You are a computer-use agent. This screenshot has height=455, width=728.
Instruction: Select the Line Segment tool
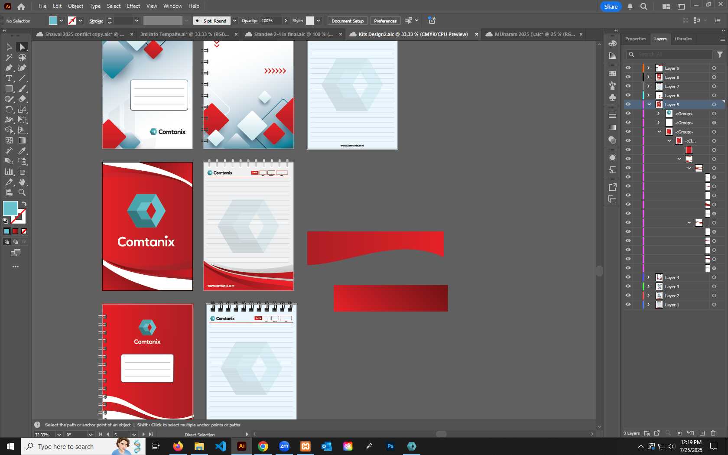tap(22, 78)
